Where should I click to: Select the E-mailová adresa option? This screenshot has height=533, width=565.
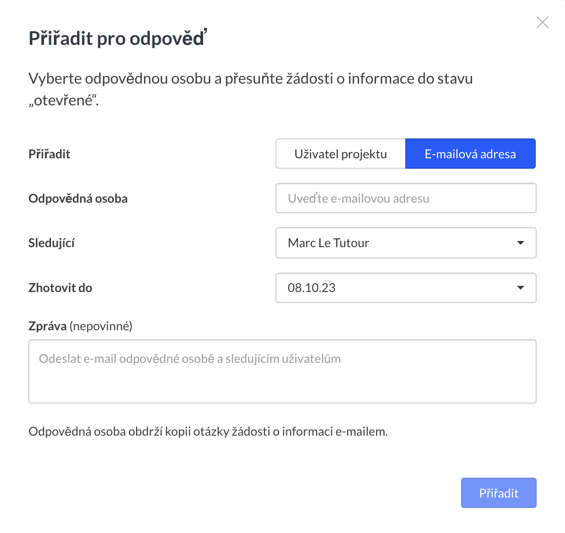[470, 154]
